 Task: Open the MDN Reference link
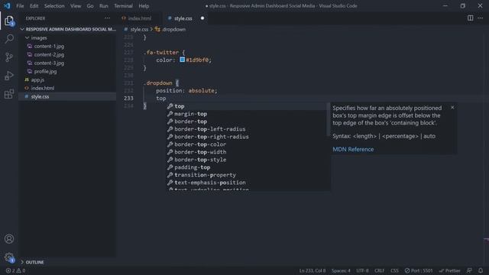point(353,150)
